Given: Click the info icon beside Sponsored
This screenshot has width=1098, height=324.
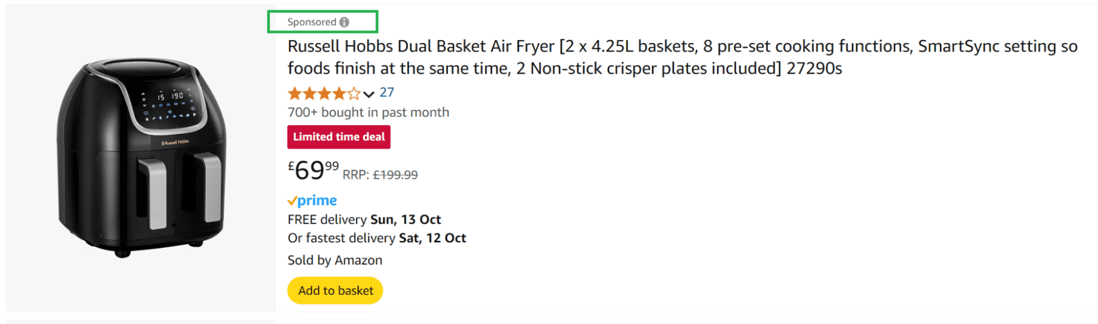Looking at the screenshot, I should [344, 22].
